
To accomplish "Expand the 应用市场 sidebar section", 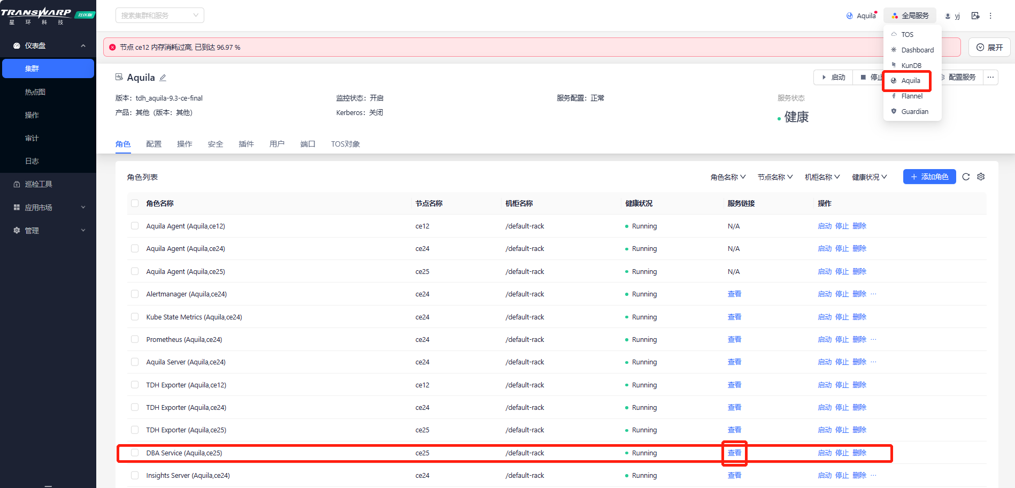I will coord(48,208).
